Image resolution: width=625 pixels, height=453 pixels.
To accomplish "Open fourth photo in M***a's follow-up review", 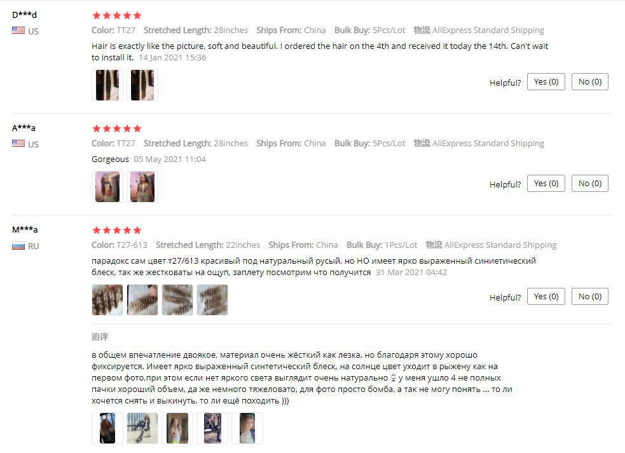I will pos(212,428).
